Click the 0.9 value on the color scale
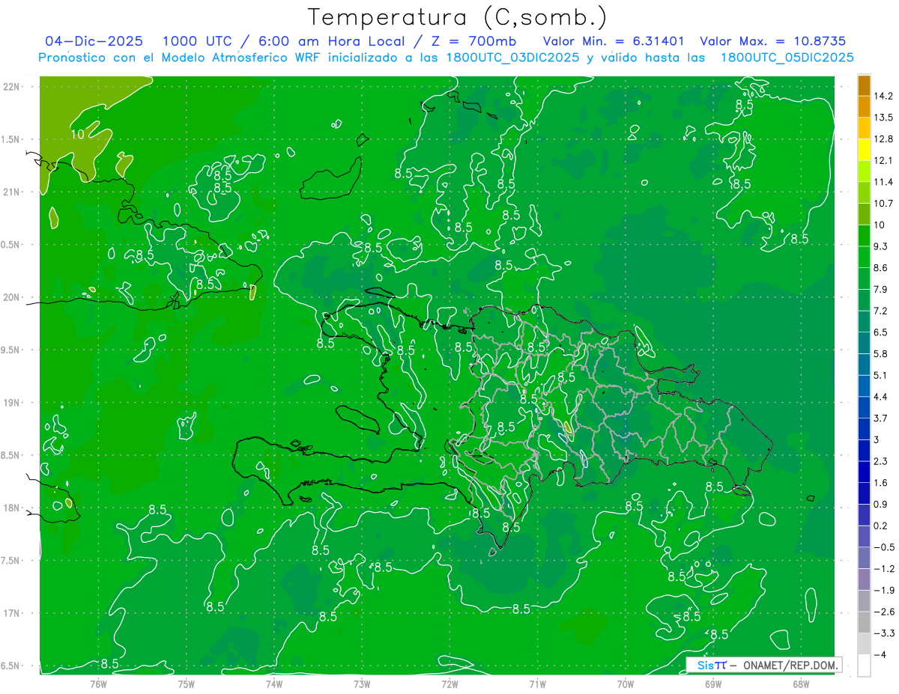This screenshot has height=694, width=899. 880,504
